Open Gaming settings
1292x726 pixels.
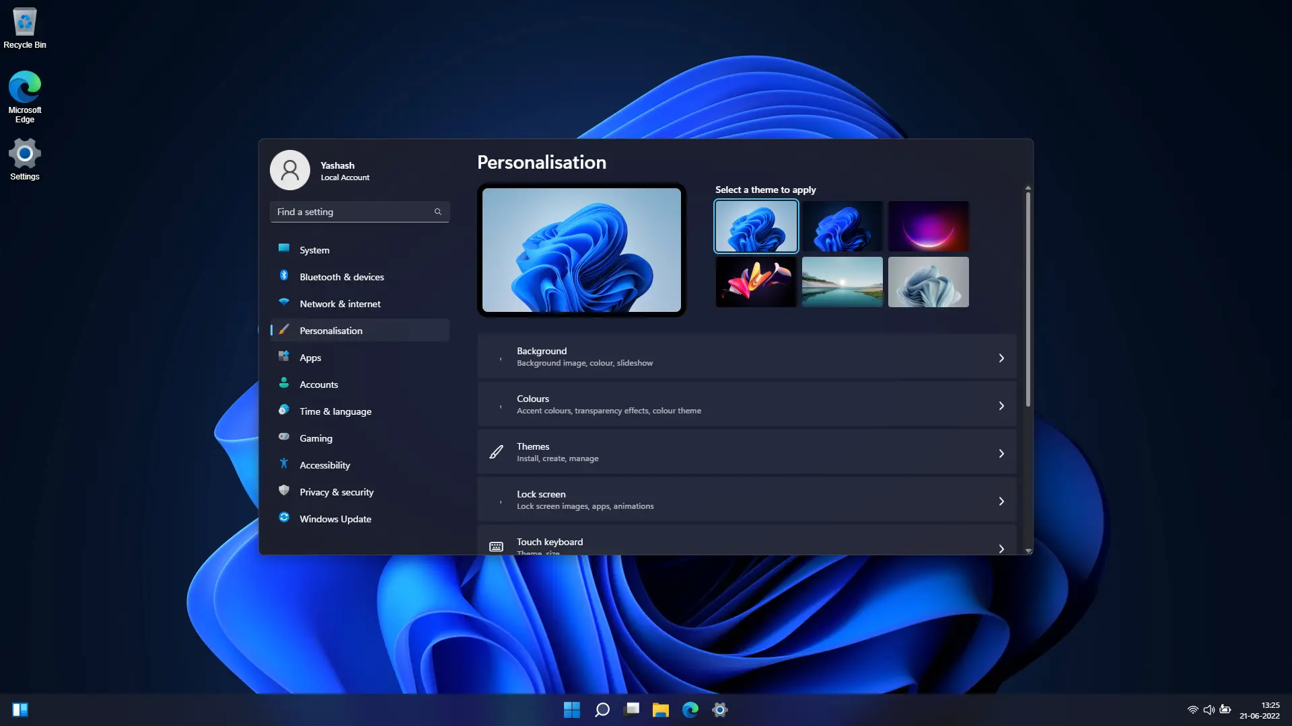316,438
